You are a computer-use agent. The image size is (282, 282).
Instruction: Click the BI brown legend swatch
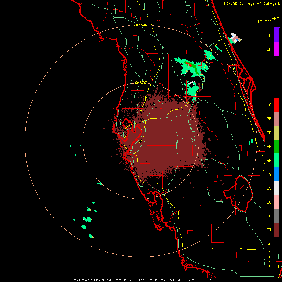(x=277, y=230)
